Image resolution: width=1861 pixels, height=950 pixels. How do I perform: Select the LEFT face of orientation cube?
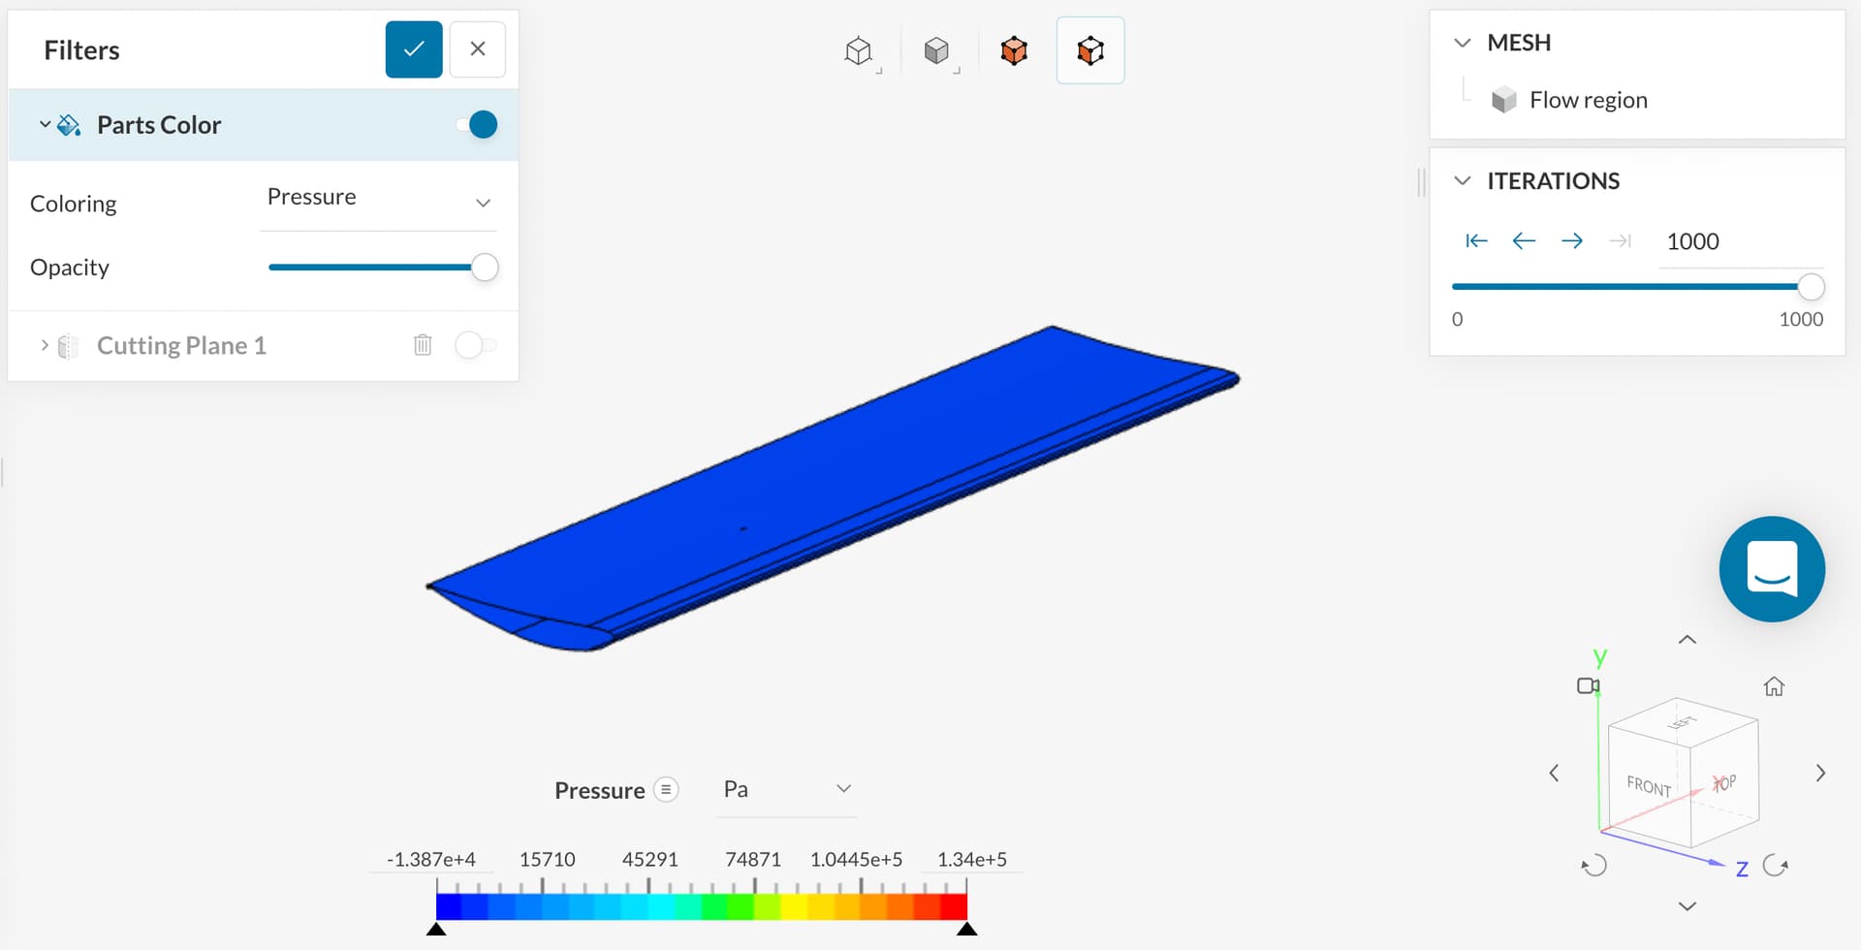(x=1683, y=722)
